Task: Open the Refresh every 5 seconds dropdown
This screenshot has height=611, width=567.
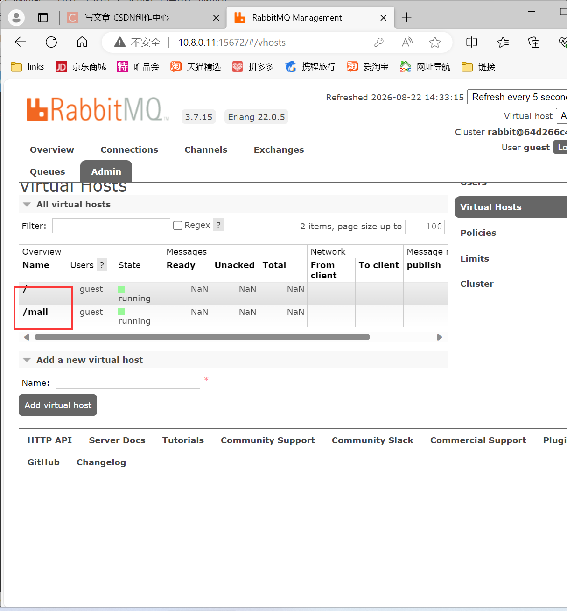Action: point(517,97)
